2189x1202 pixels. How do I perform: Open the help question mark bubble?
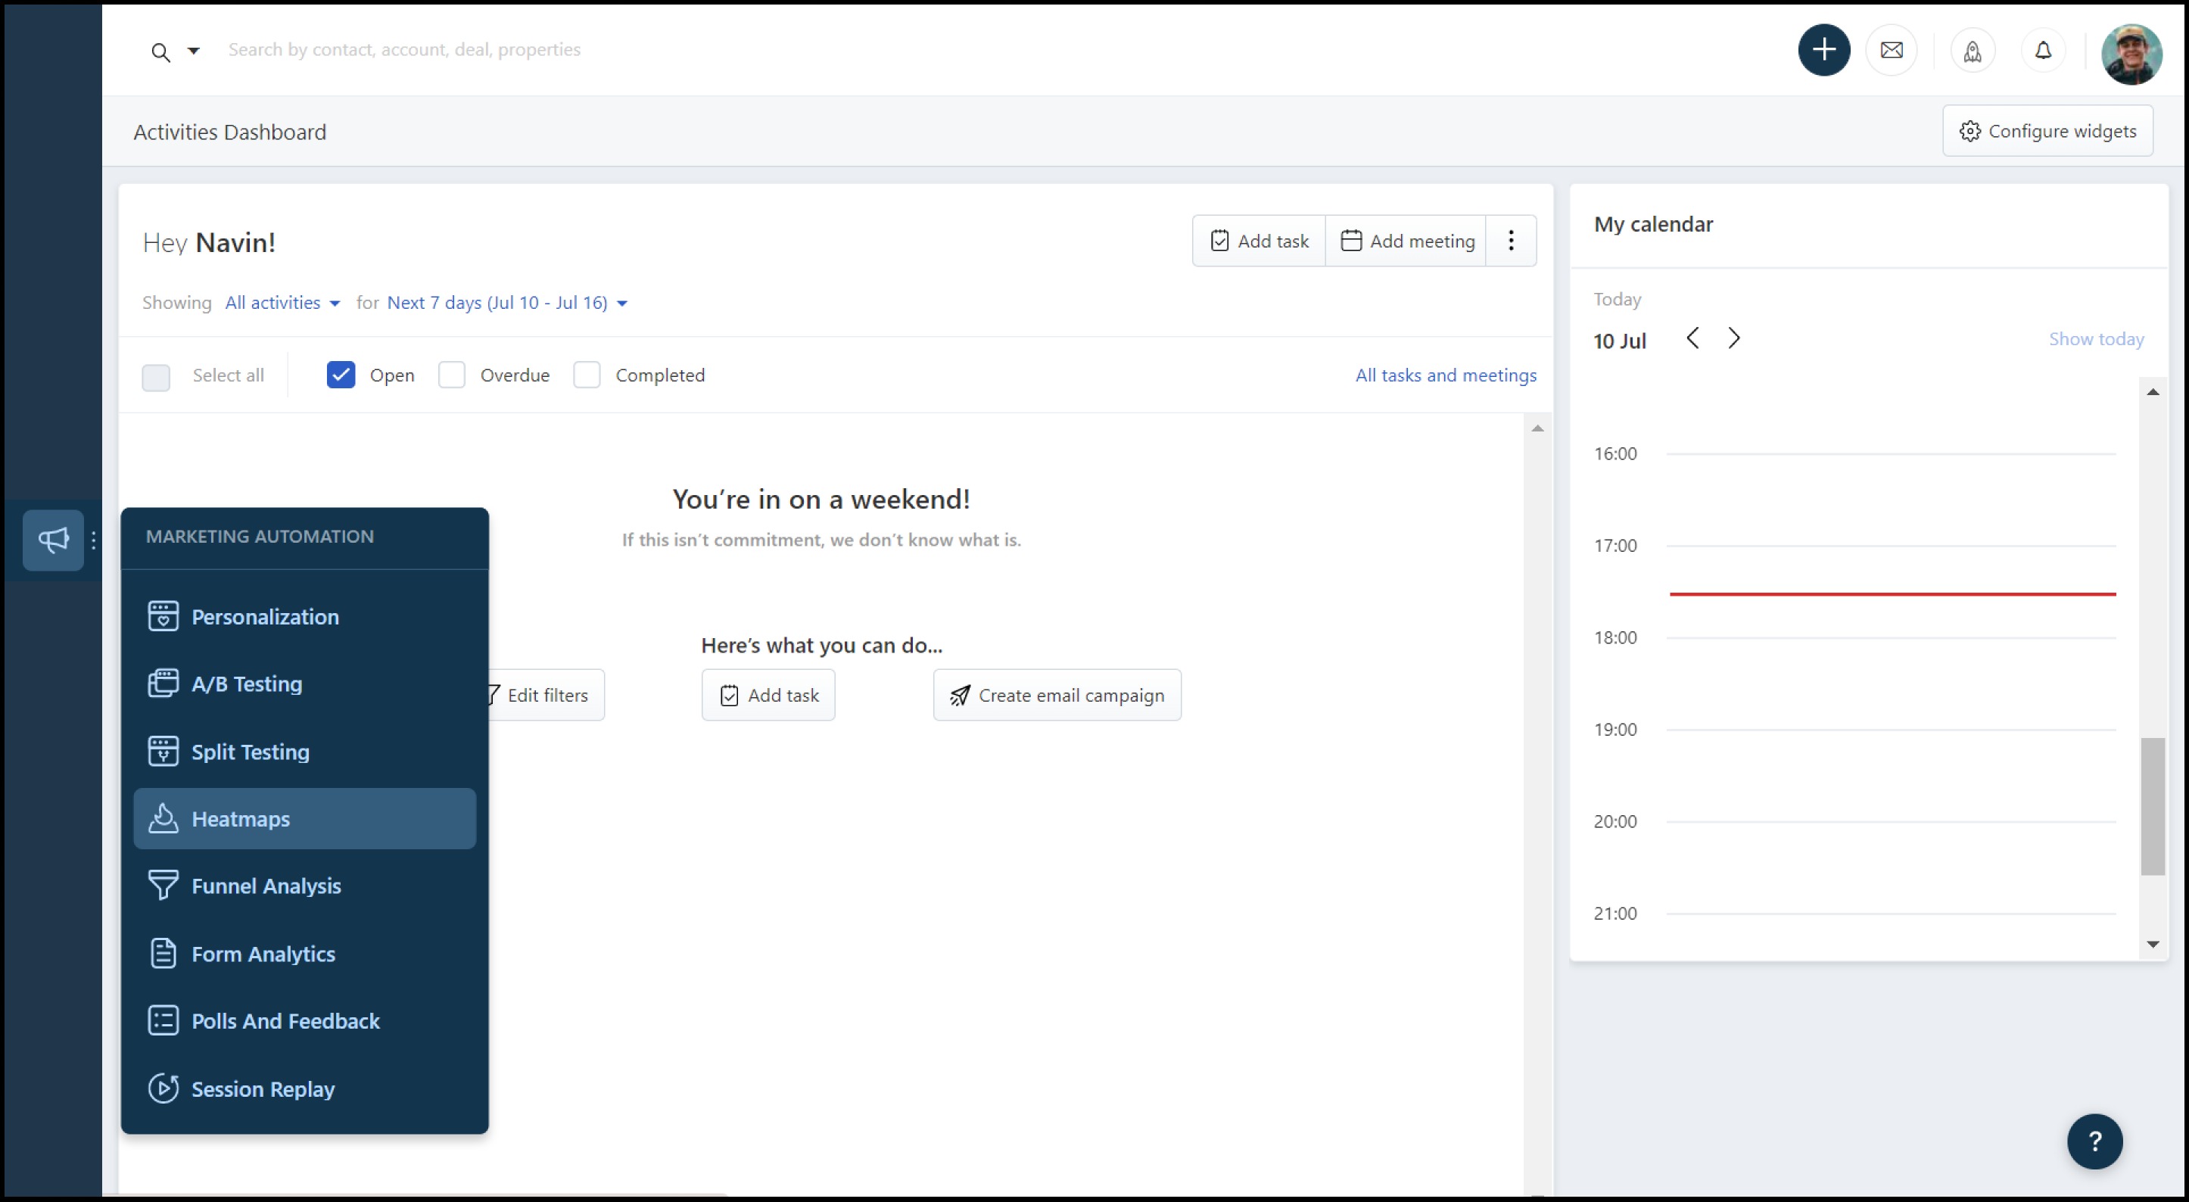coord(2094,1141)
